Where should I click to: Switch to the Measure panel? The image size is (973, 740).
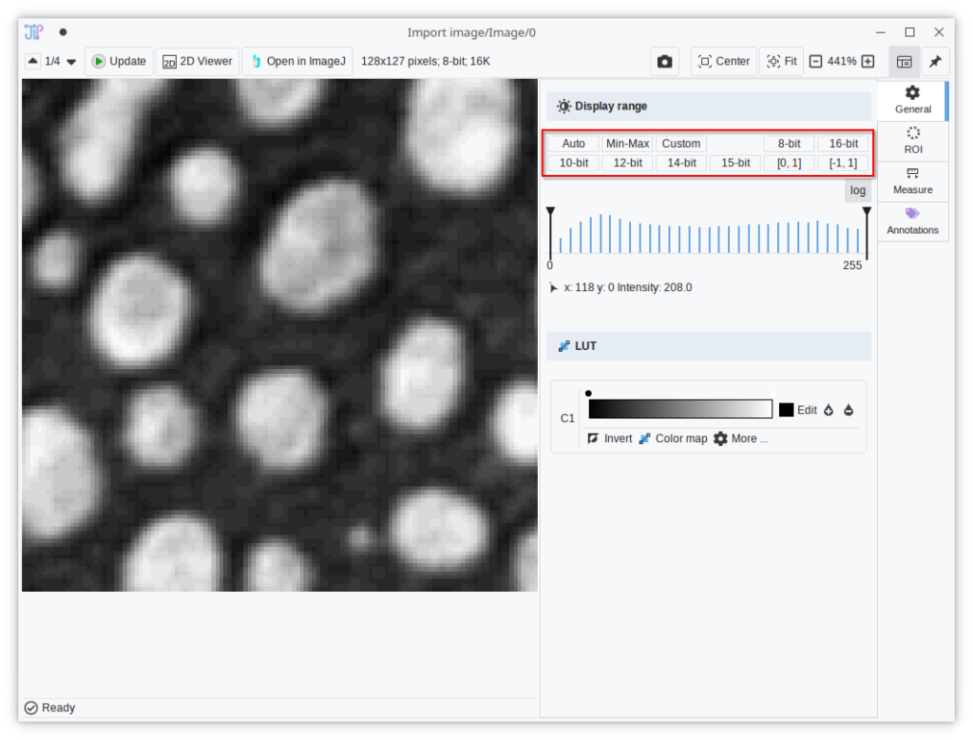pyautogui.click(x=912, y=181)
